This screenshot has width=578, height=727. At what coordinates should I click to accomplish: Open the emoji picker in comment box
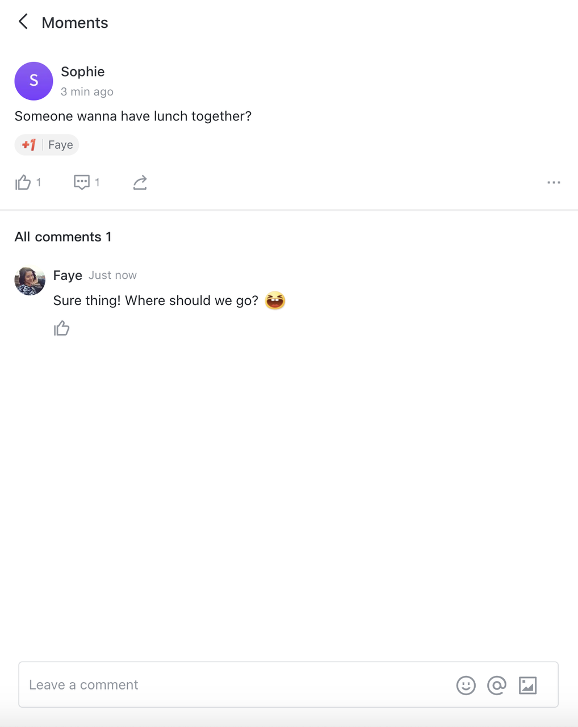466,686
